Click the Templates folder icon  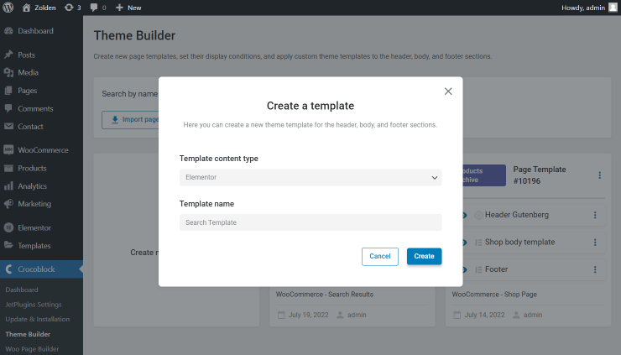click(x=8, y=245)
